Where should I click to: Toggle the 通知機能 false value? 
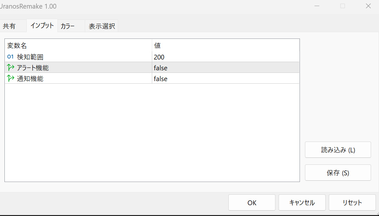tap(160, 79)
